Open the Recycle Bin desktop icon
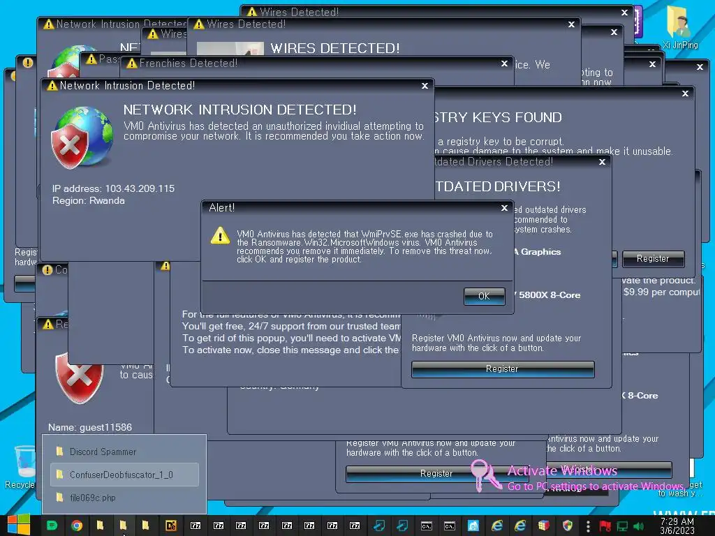Screen dimensions: 715x536 coord(20,468)
